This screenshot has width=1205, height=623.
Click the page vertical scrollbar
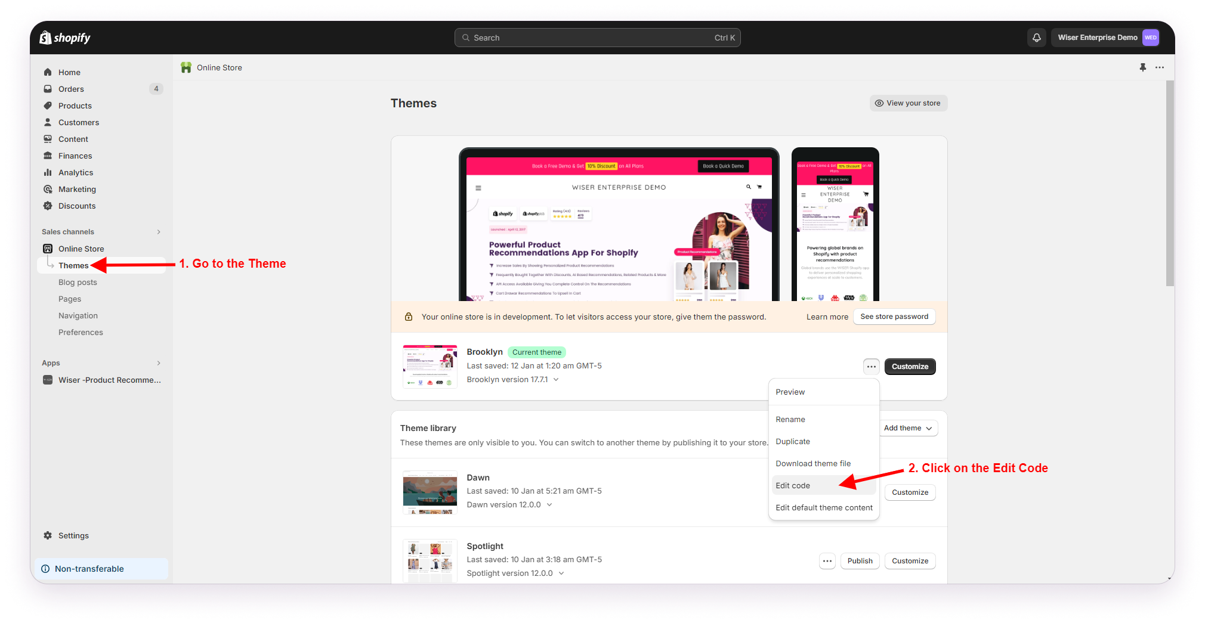click(1170, 184)
